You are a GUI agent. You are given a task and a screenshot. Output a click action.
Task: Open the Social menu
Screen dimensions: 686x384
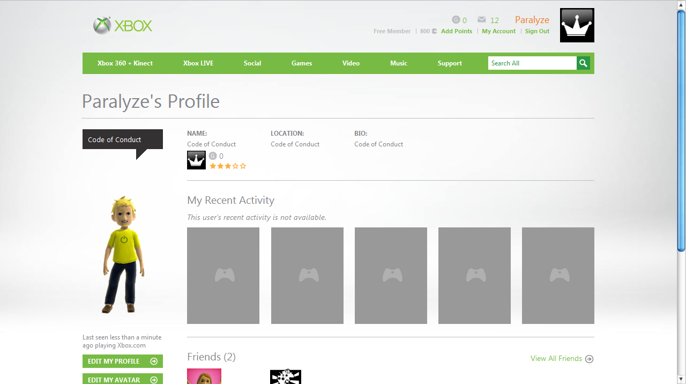pos(252,63)
